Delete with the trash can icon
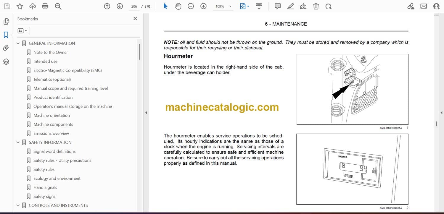Image resolution: width=444 pixels, height=214 pixels. click(x=316, y=6)
